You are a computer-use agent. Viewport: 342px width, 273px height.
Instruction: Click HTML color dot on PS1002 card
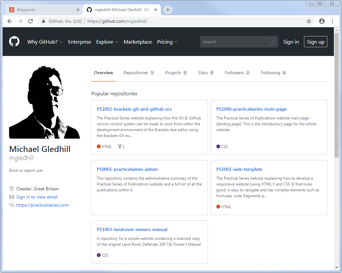click(99, 146)
